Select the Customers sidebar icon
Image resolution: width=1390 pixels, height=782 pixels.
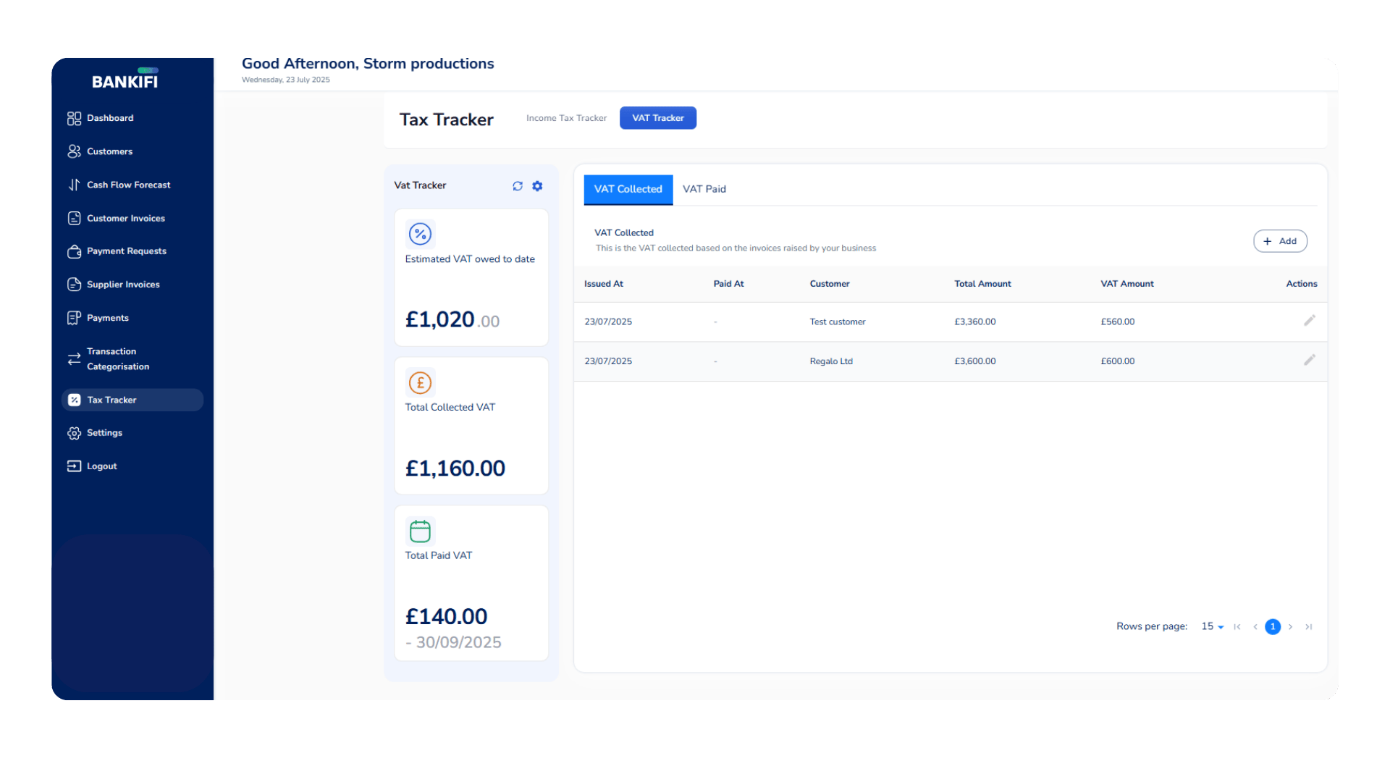tap(75, 151)
